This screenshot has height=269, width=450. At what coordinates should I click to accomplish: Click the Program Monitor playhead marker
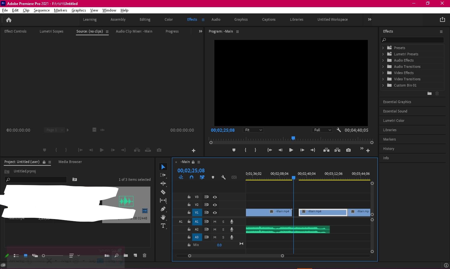click(x=293, y=138)
